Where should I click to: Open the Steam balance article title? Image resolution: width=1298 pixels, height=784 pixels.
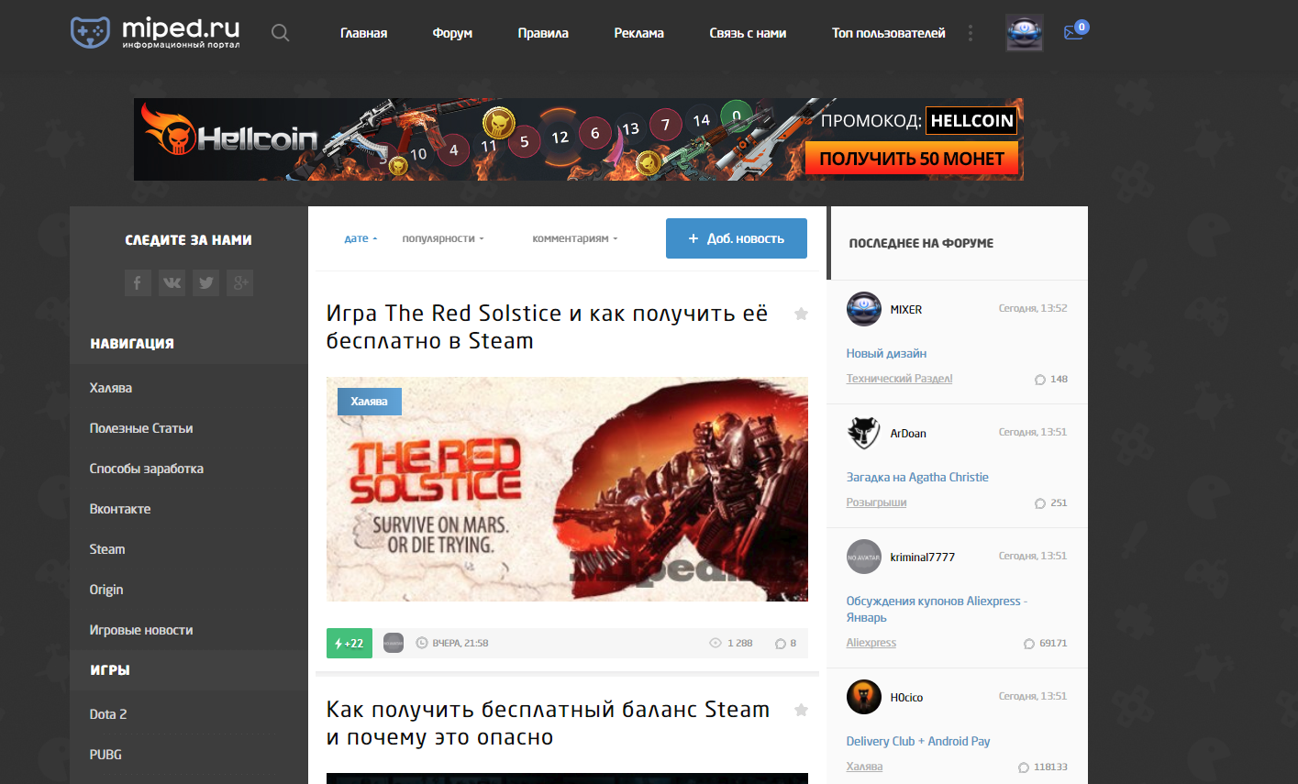coord(548,723)
